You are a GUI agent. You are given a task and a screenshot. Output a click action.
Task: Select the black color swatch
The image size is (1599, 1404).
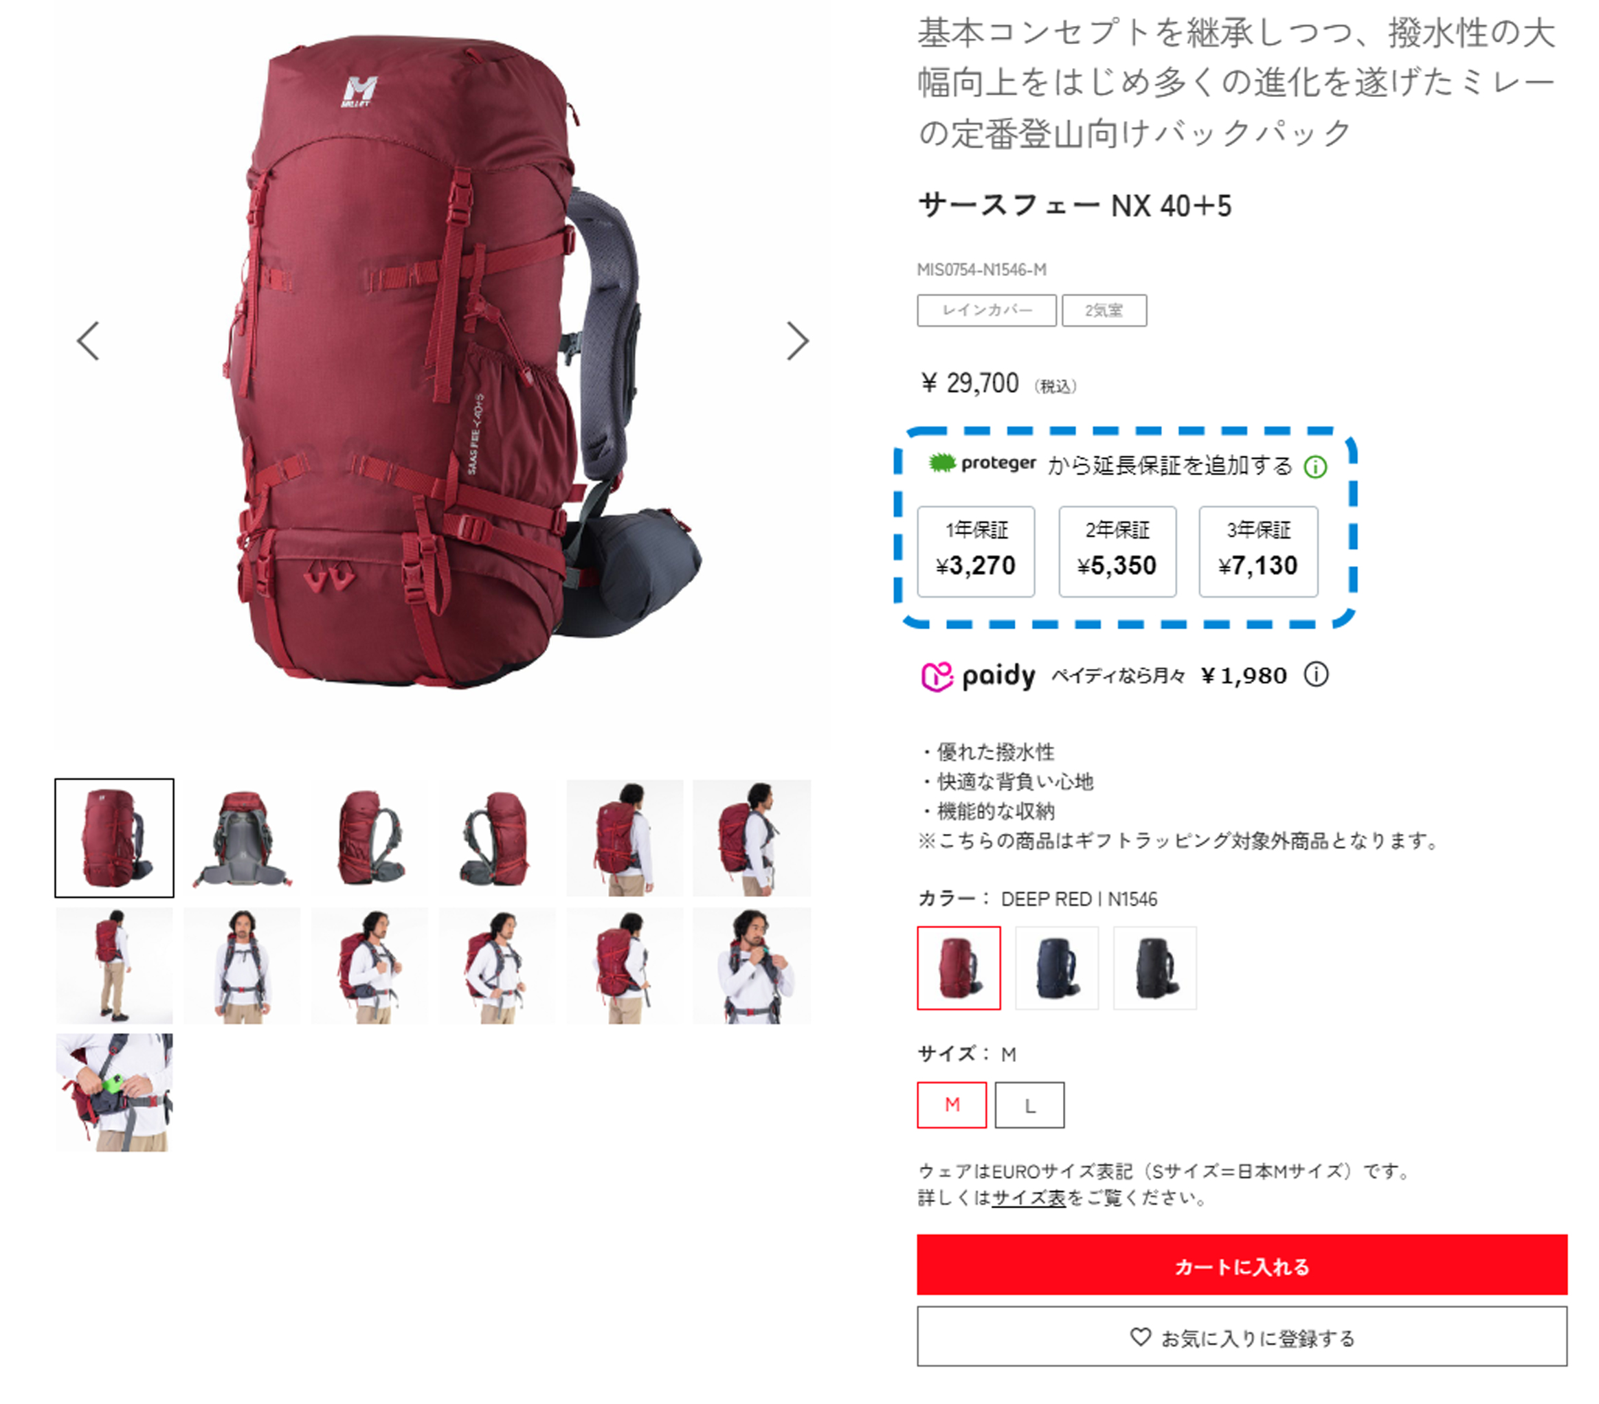click(1154, 968)
